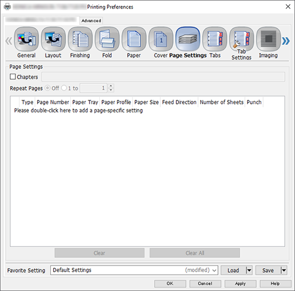Open the Imaging icon
Image resolution: width=295 pixels, height=291 pixels.
tap(268, 39)
